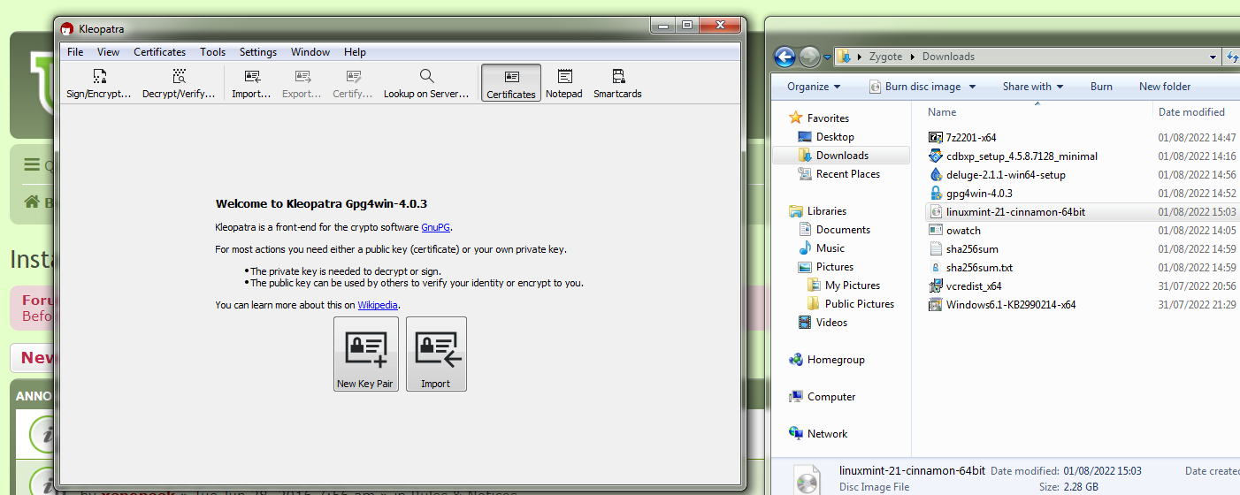1240x495 pixels.
Task: Open the File menu in Kleopatra
Action: tap(75, 52)
